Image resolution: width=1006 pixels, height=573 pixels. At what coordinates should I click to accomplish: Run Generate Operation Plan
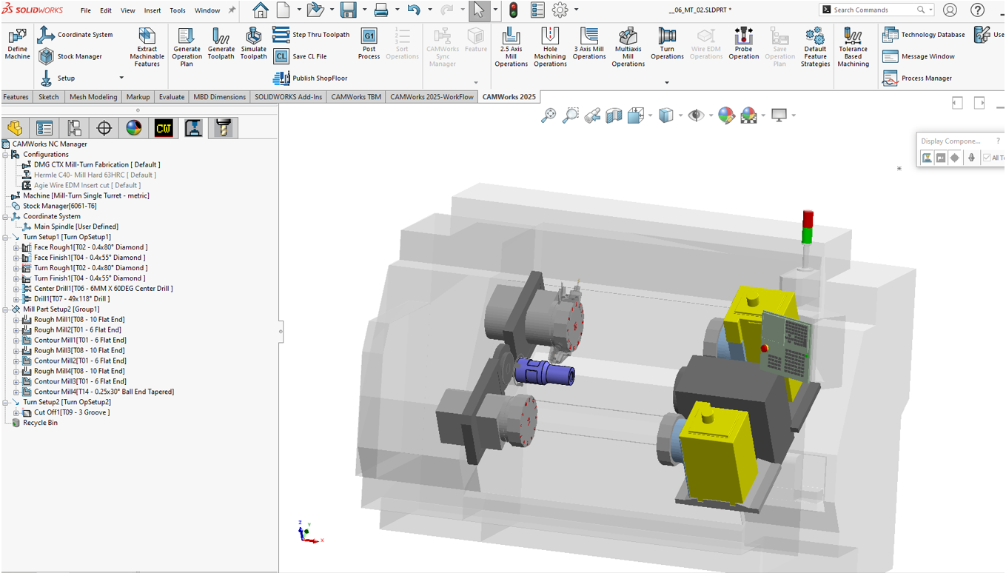coord(187,47)
